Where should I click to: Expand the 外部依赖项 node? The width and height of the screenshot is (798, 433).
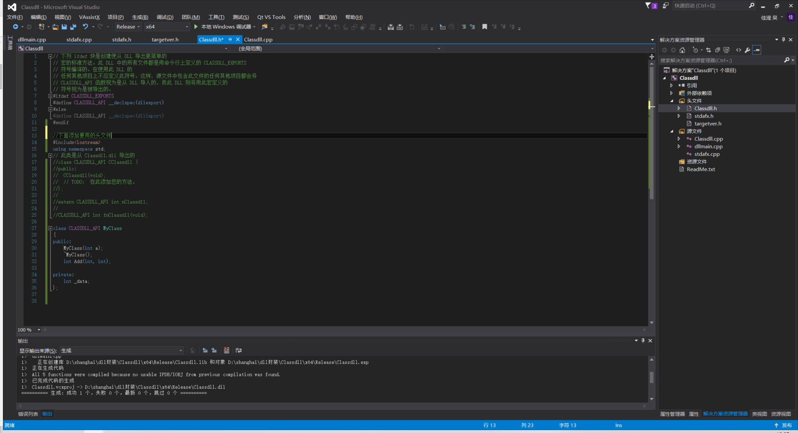[x=672, y=93]
